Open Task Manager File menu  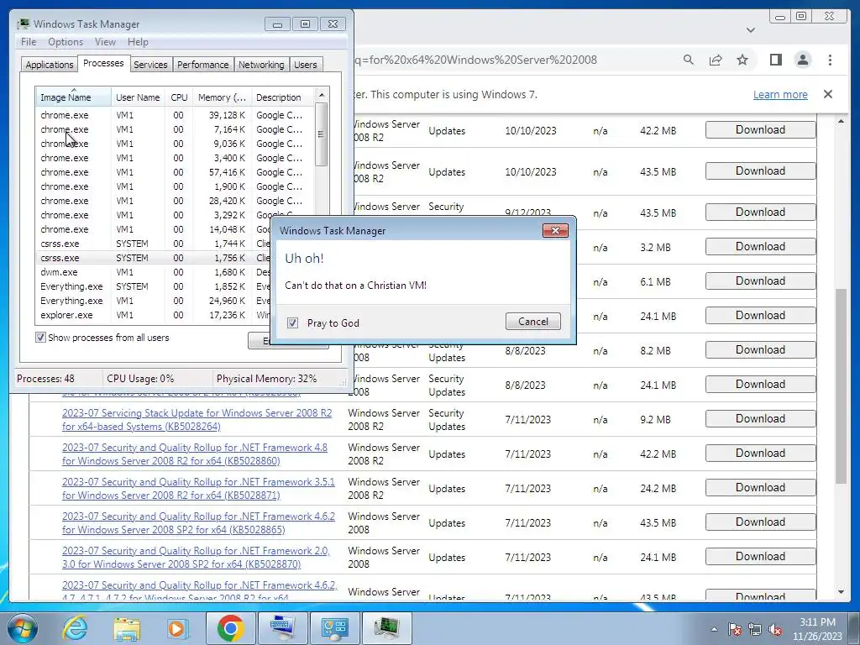pos(29,42)
